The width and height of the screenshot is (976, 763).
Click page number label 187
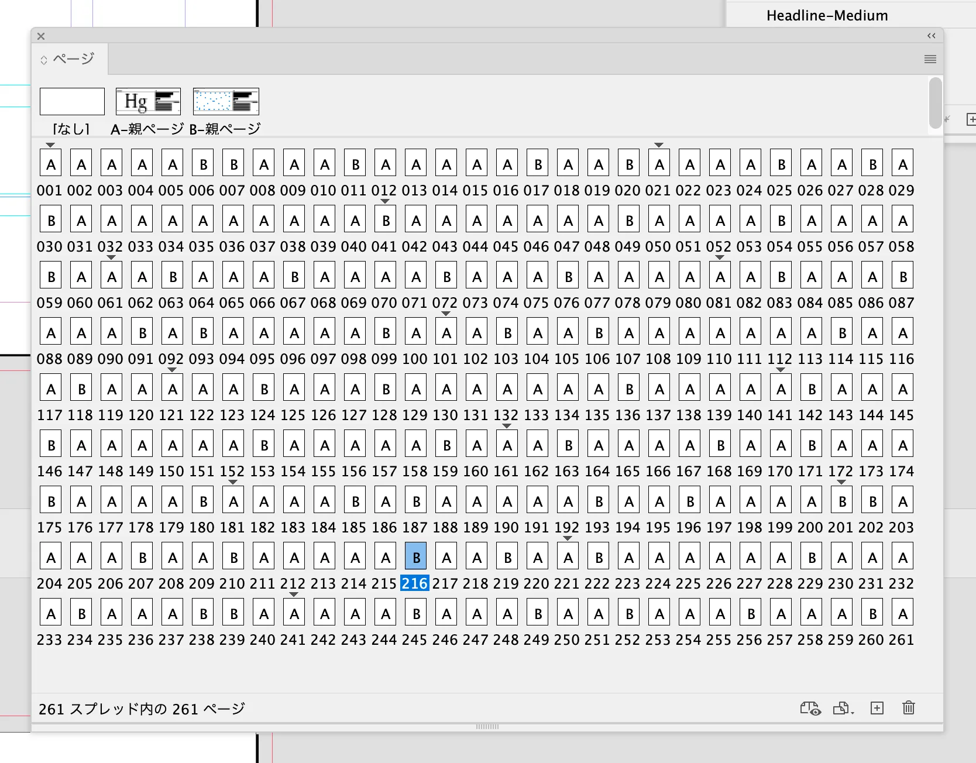point(415,527)
